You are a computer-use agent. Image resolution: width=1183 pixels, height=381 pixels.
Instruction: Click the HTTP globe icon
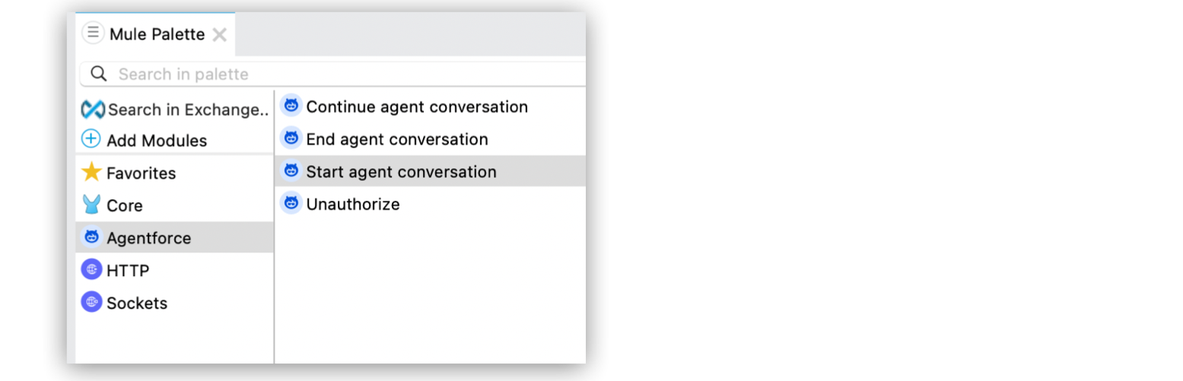(91, 270)
